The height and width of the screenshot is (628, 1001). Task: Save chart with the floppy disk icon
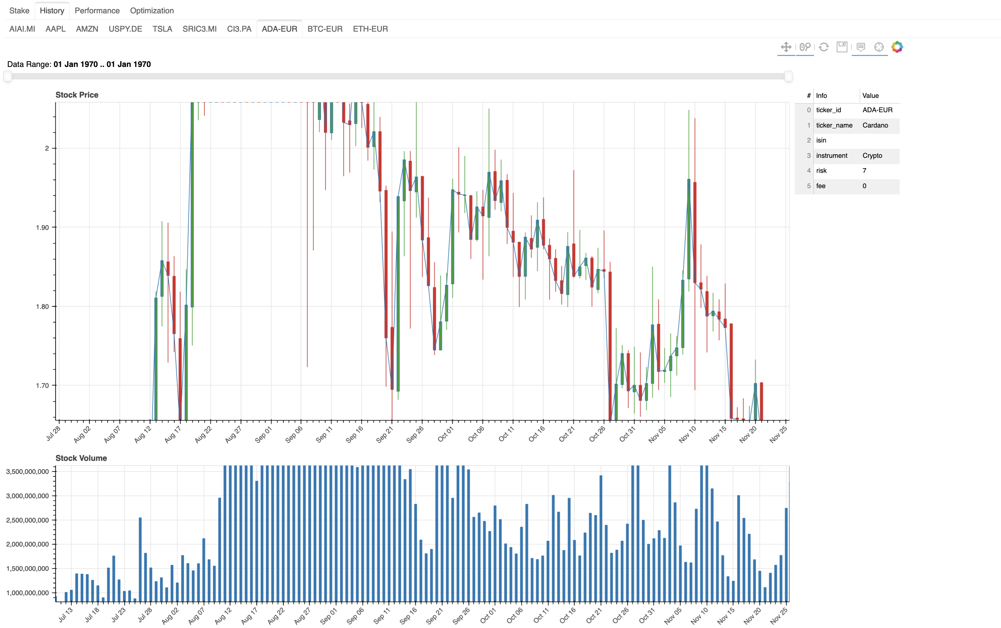[842, 47]
